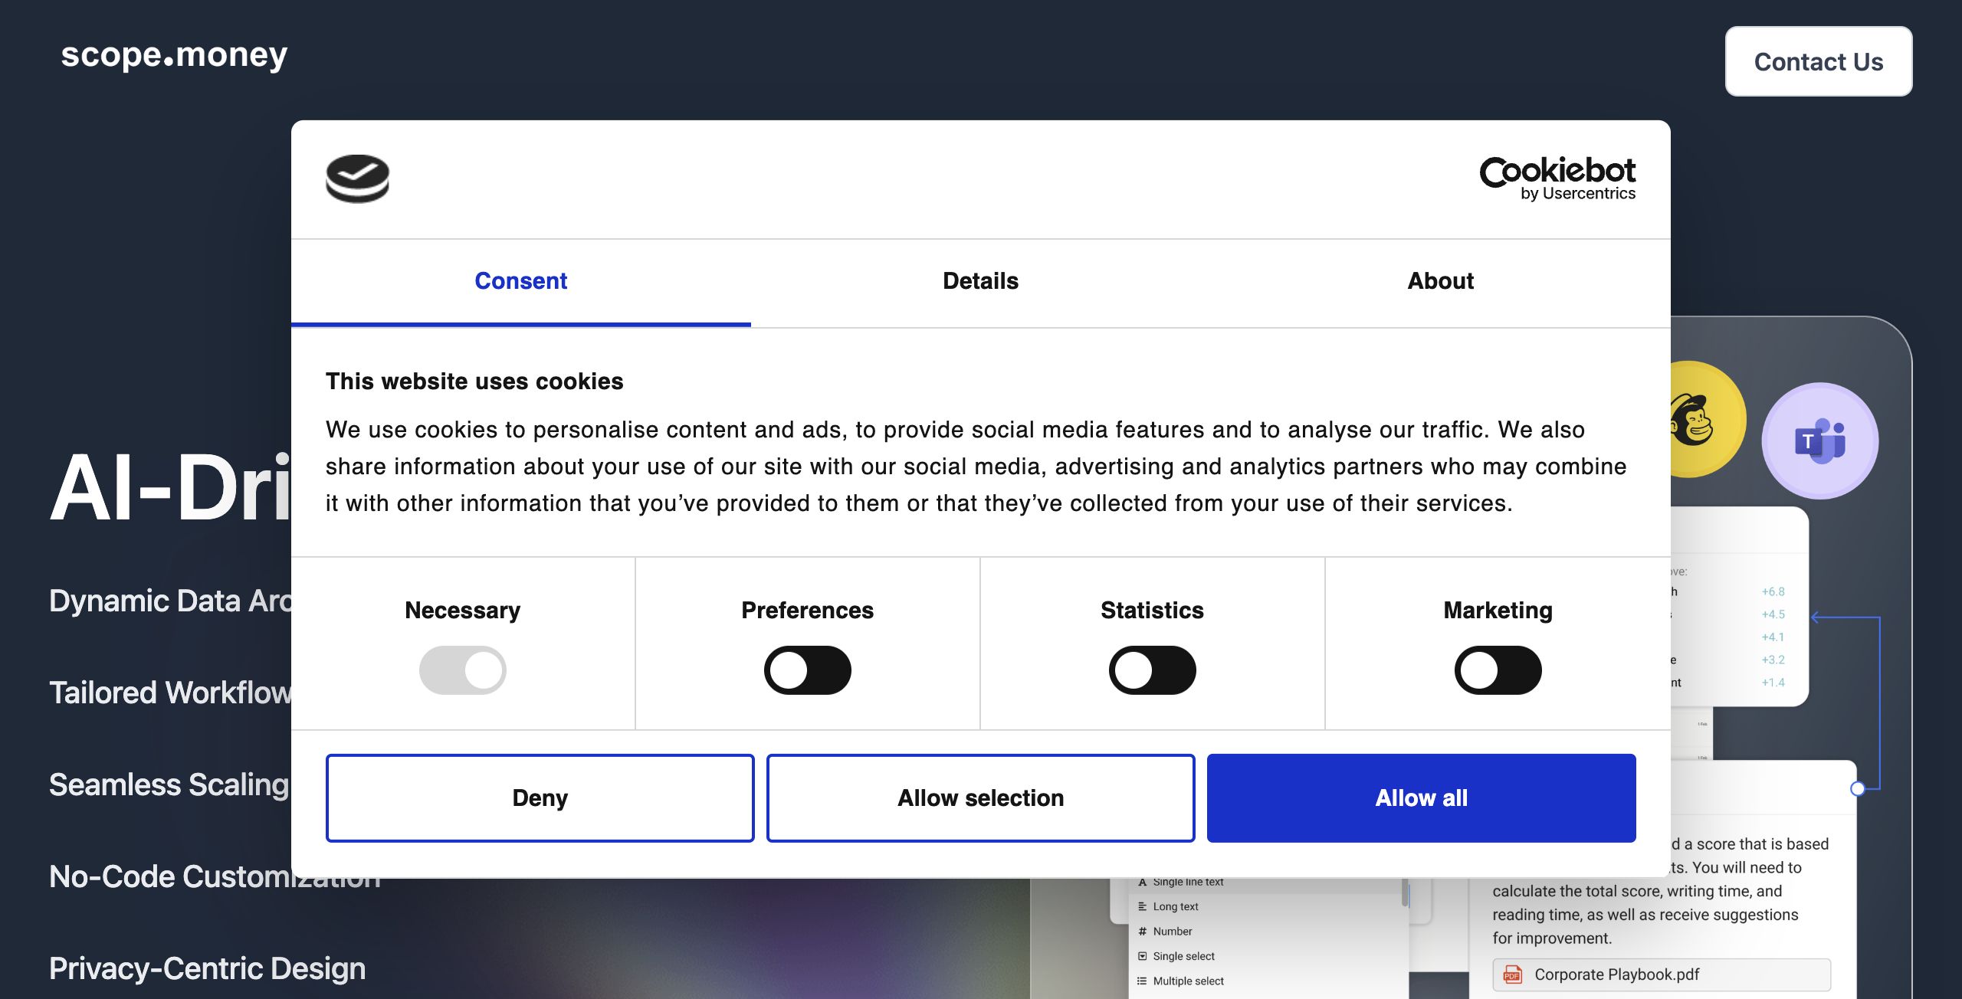Switch to the About tab
Viewport: 1962px width, 999px height.
(x=1440, y=281)
